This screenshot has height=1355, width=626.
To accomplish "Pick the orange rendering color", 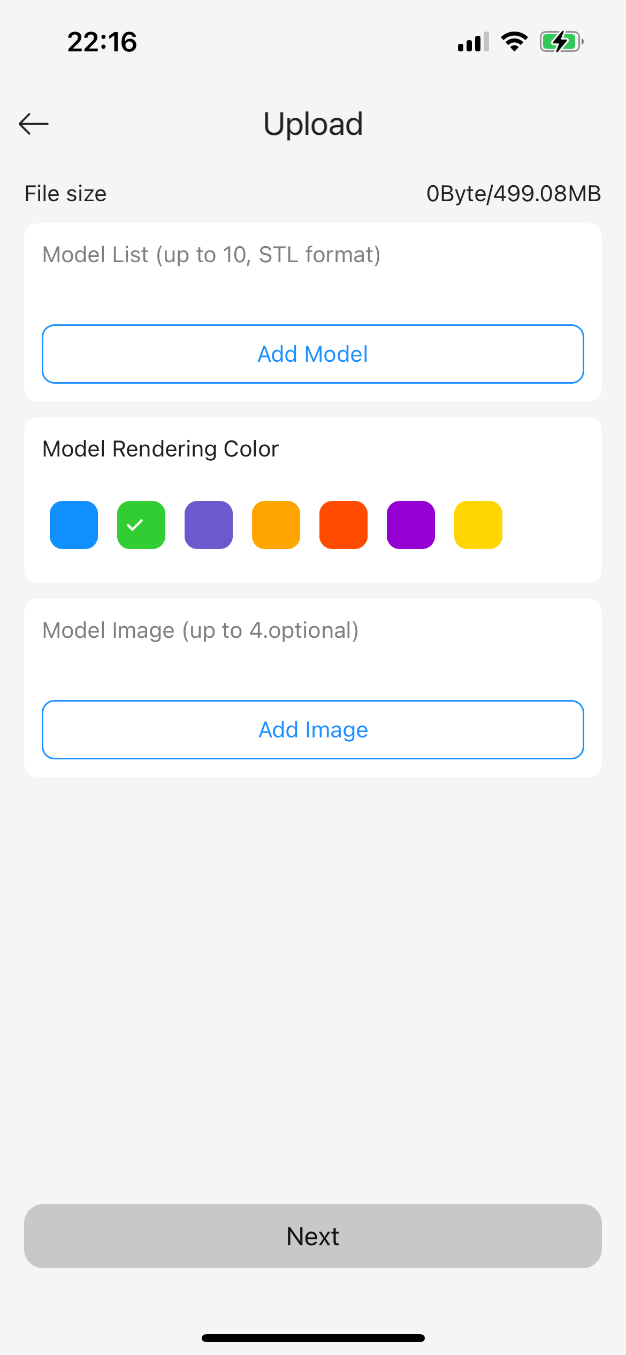I will [276, 525].
